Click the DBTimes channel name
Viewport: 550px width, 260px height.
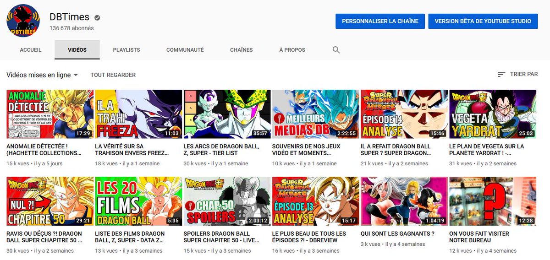pos(70,18)
